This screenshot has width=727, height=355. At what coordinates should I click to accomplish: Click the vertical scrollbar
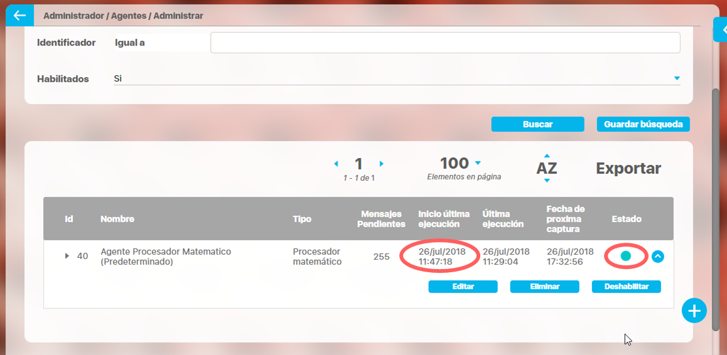716,207
